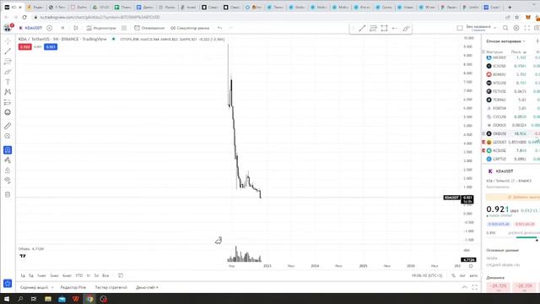Toggle magnet mode in left sidebar

click(8, 150)
